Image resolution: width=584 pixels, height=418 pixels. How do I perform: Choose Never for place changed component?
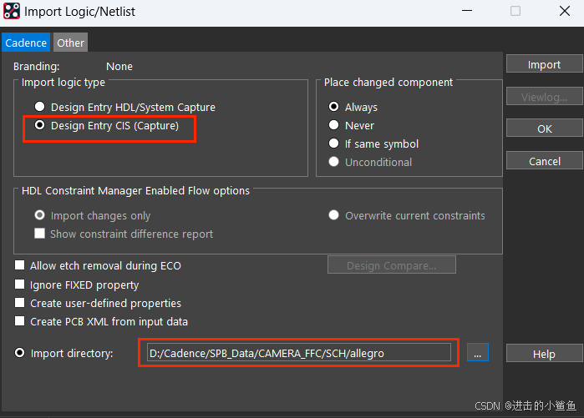[333, 125]
